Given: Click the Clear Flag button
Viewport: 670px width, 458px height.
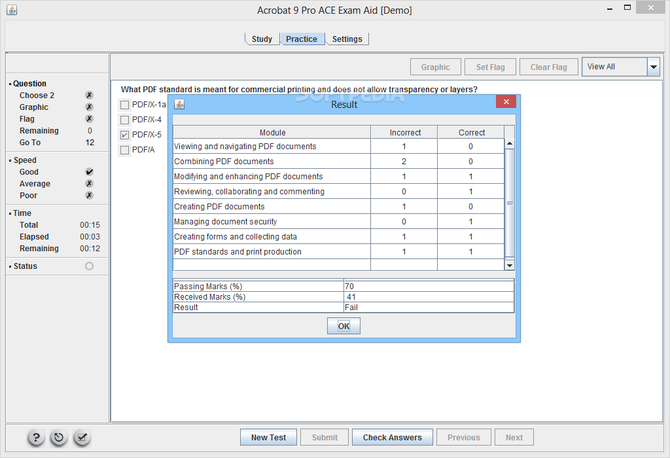Looking at the screenshot, I should pos(549,67).
